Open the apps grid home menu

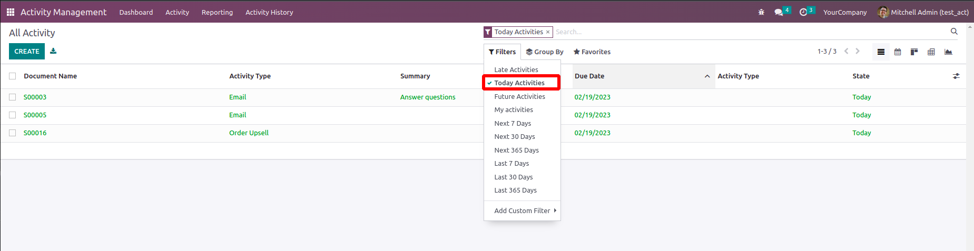pos(11,12)
